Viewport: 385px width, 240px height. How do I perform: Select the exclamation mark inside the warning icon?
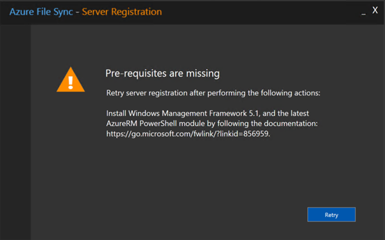[71, 83]
